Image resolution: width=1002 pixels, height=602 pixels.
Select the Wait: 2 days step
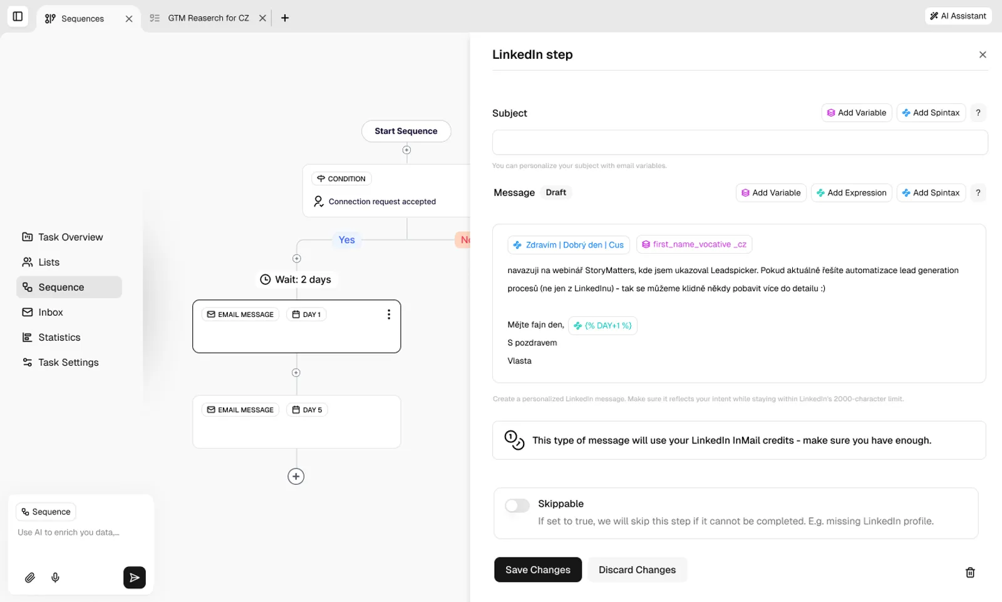point(296,279)
